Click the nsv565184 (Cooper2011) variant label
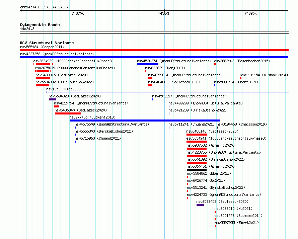 [x=42, y=47]
